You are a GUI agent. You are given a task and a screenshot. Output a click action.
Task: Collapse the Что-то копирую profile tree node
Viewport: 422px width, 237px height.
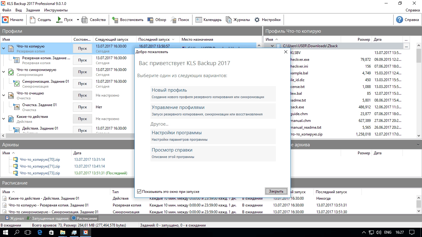(x=4, y=48)
